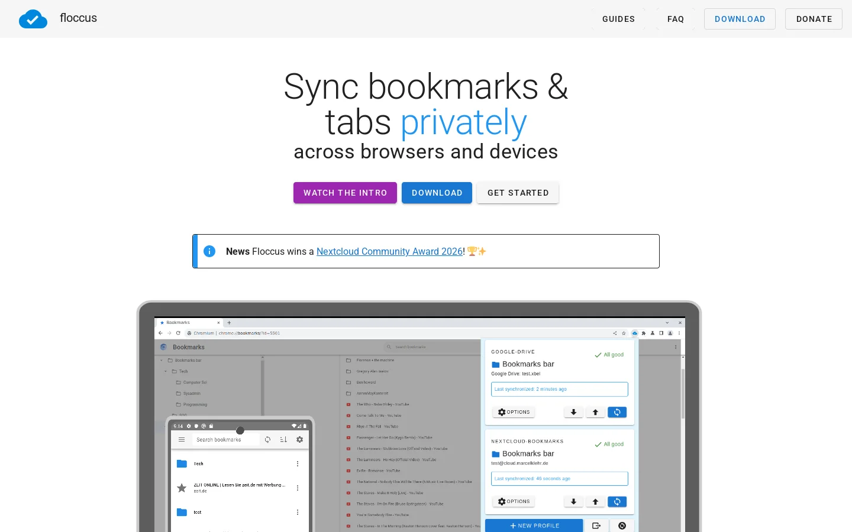Click the blue DOWNLOAD button under headline
Viewport: 852px width, 532px height.
[x=437, y=193]
